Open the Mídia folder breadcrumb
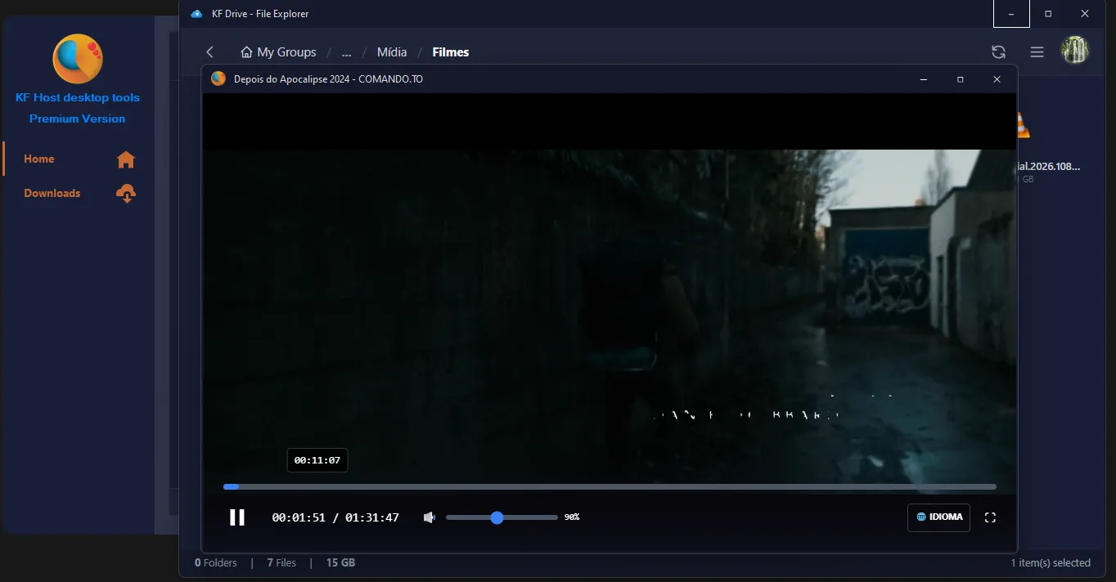This screenshot has height=582, width=1116. pyautogui.click(x=391, y=52)
